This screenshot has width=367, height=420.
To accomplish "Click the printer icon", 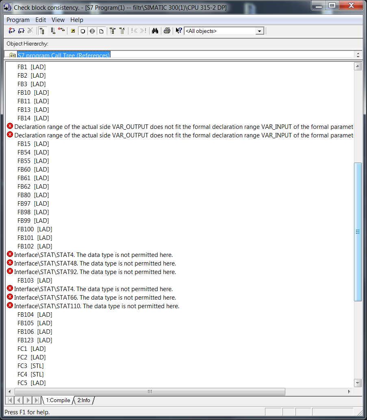I will coord(167,31).
